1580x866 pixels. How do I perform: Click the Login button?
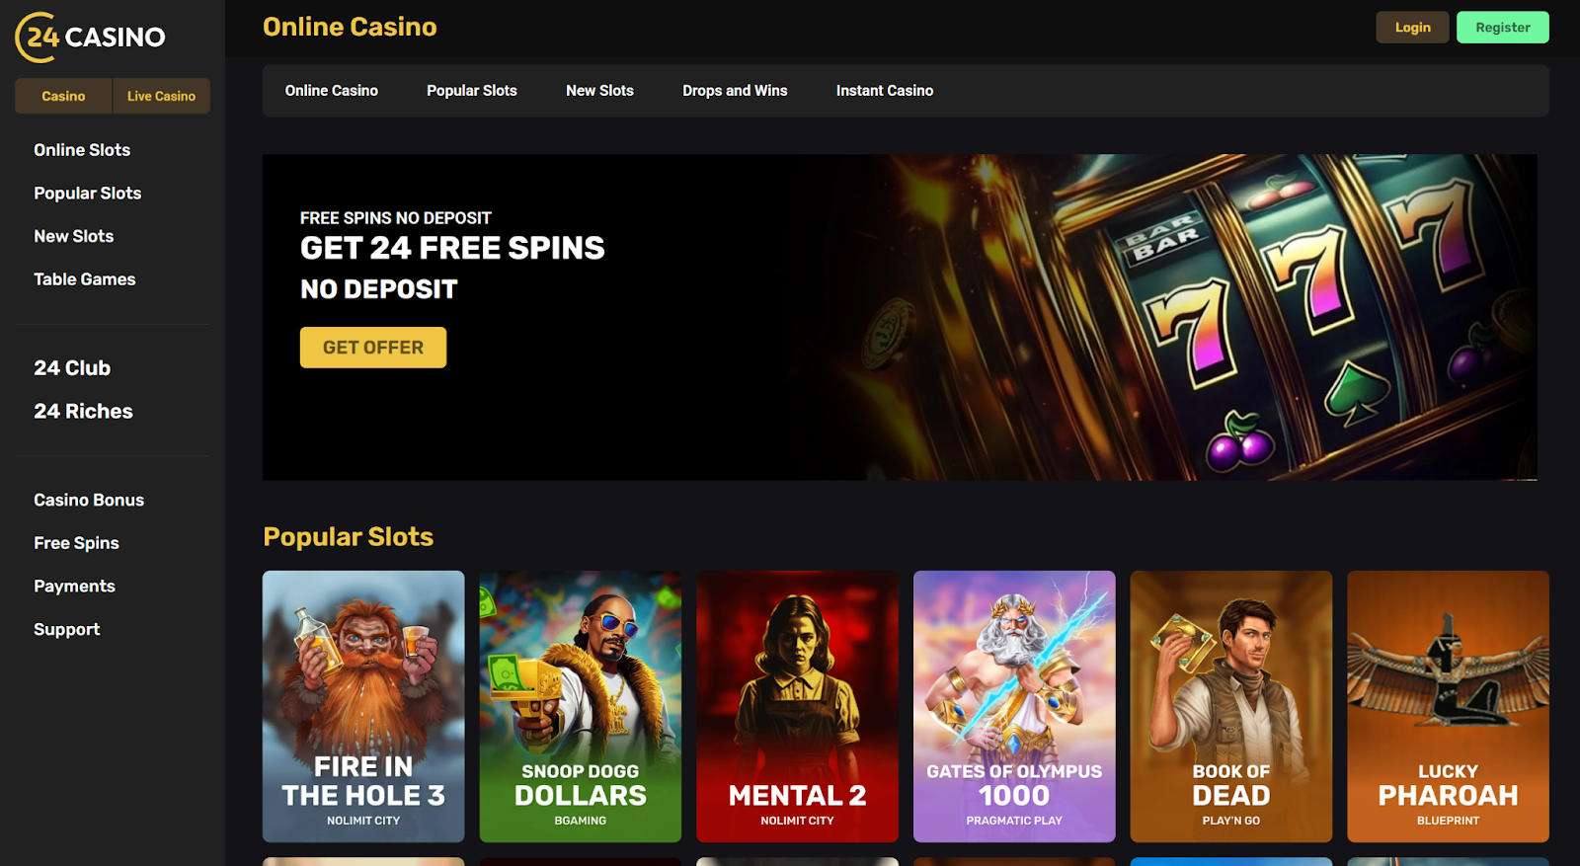click(1412, 28)
